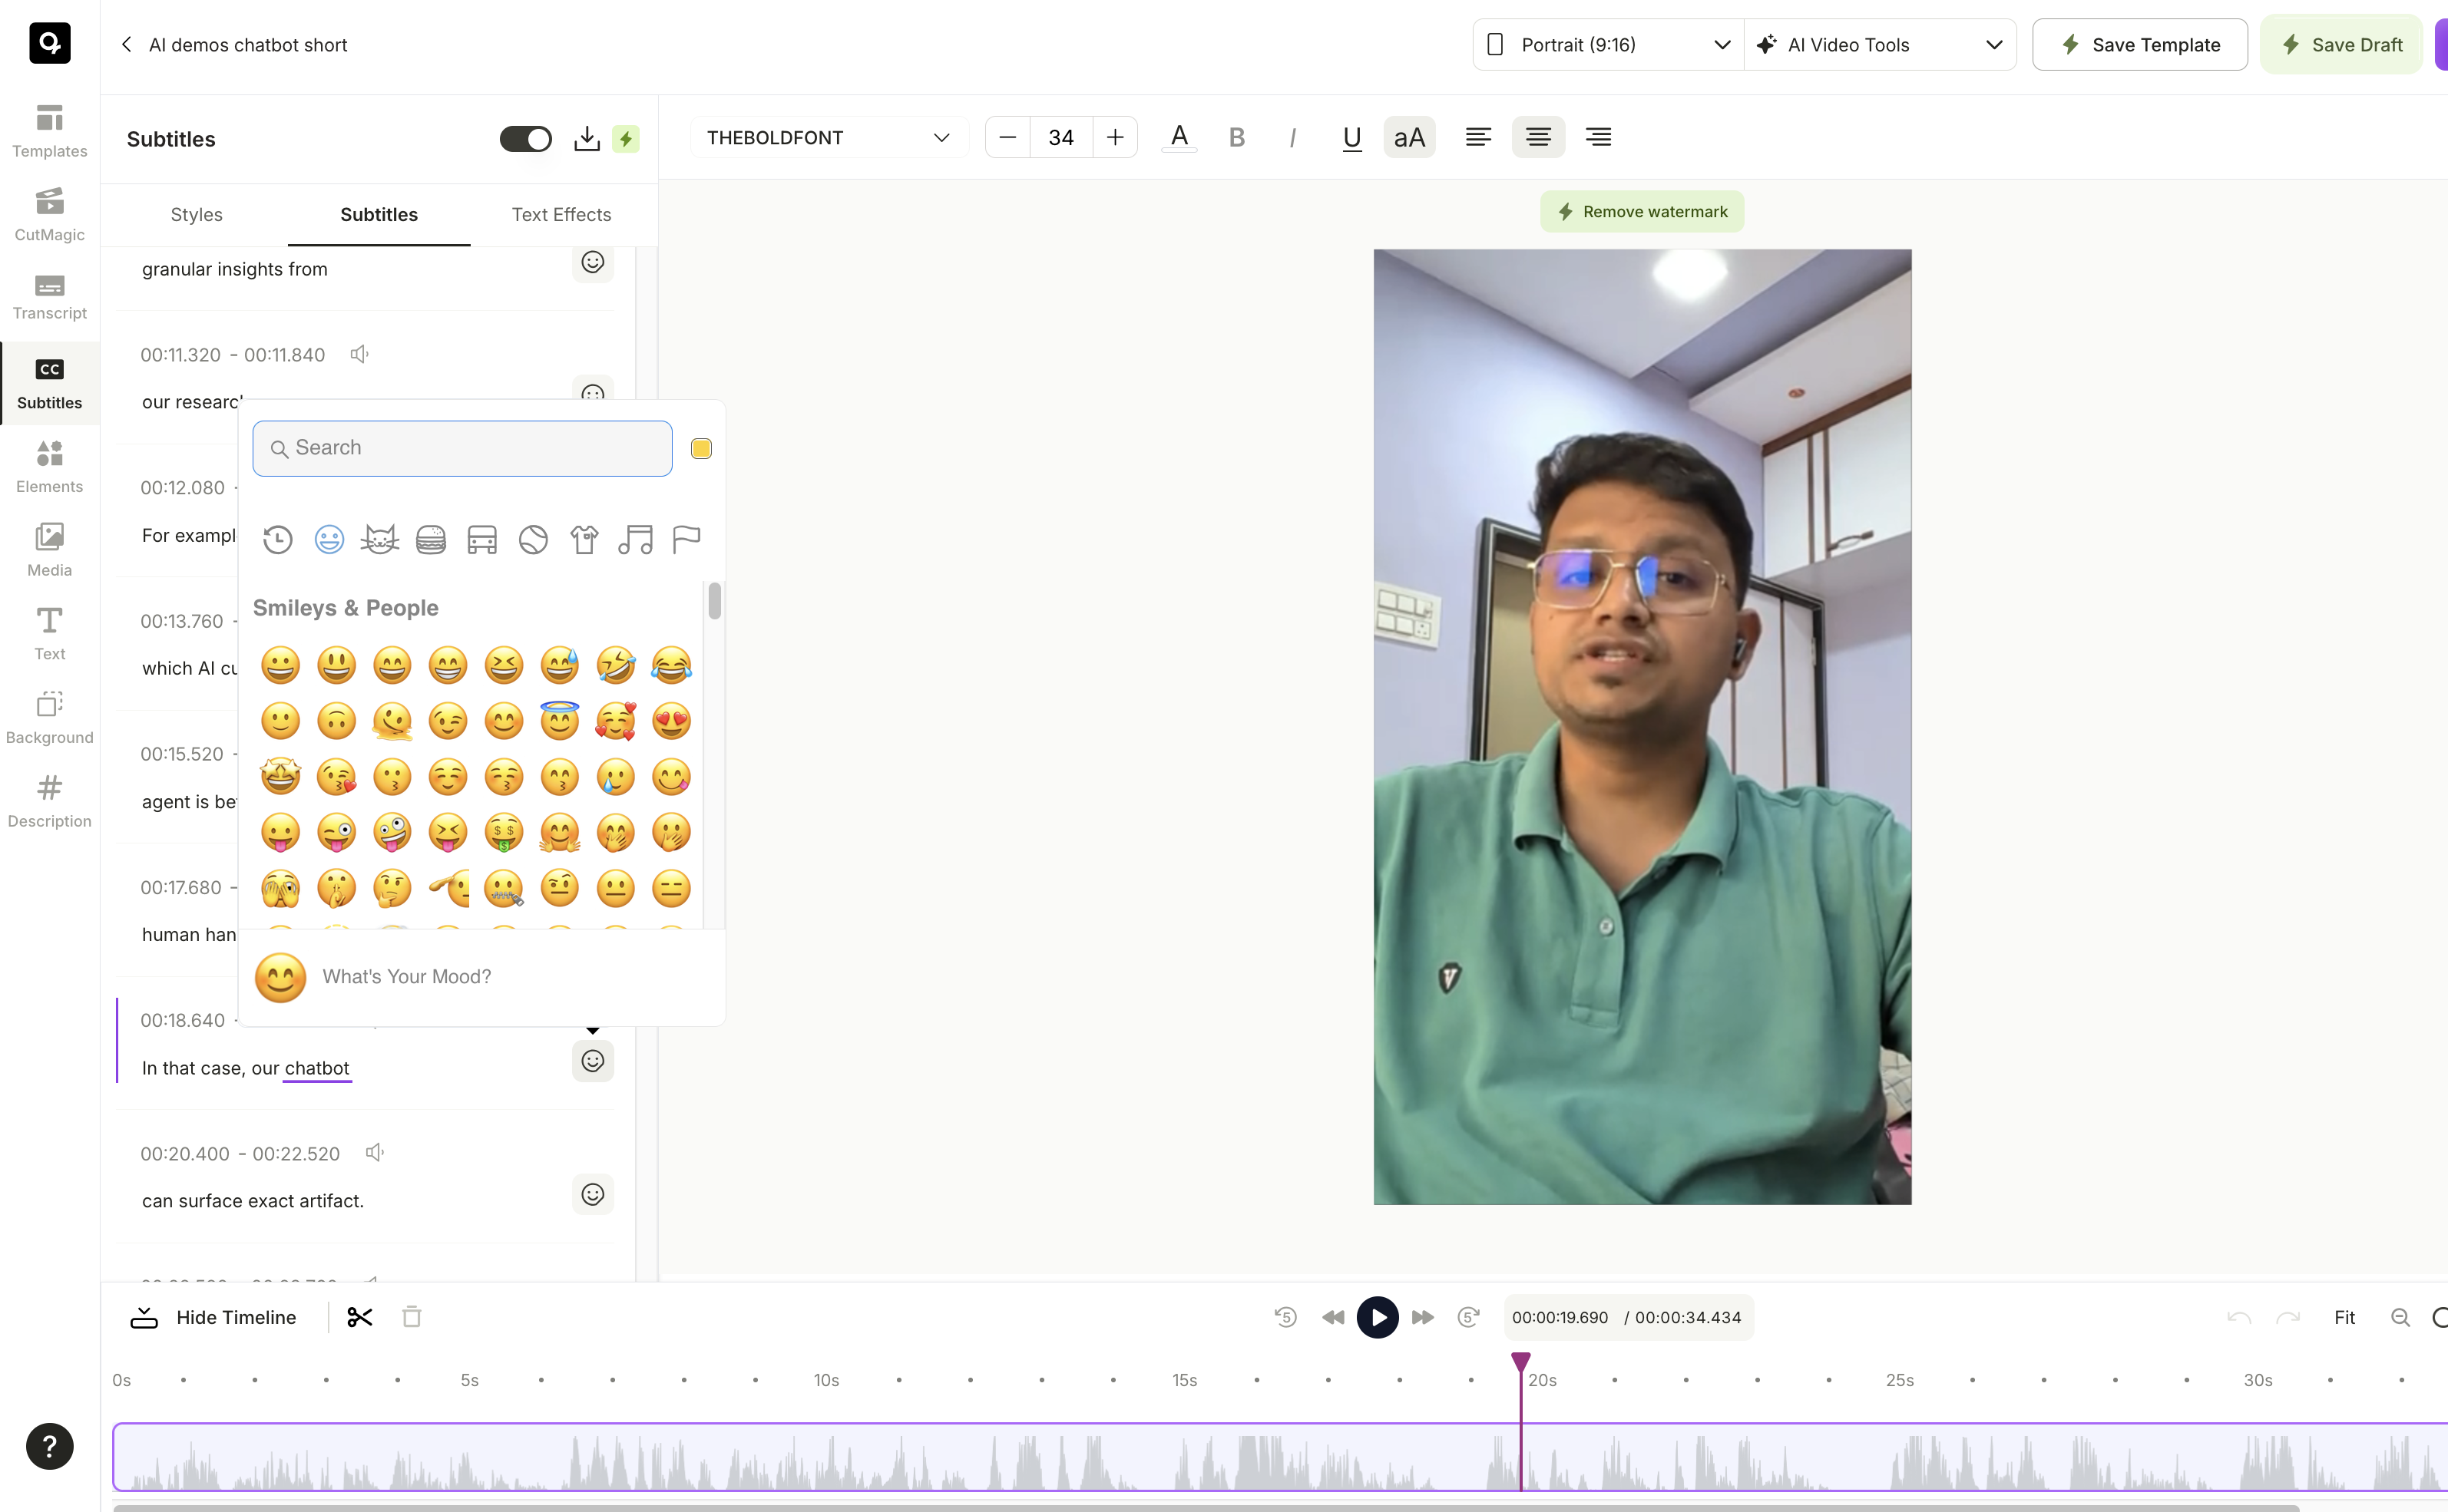Open emoji picker for 'In that case, our chatbot'

pos(594,1061)
